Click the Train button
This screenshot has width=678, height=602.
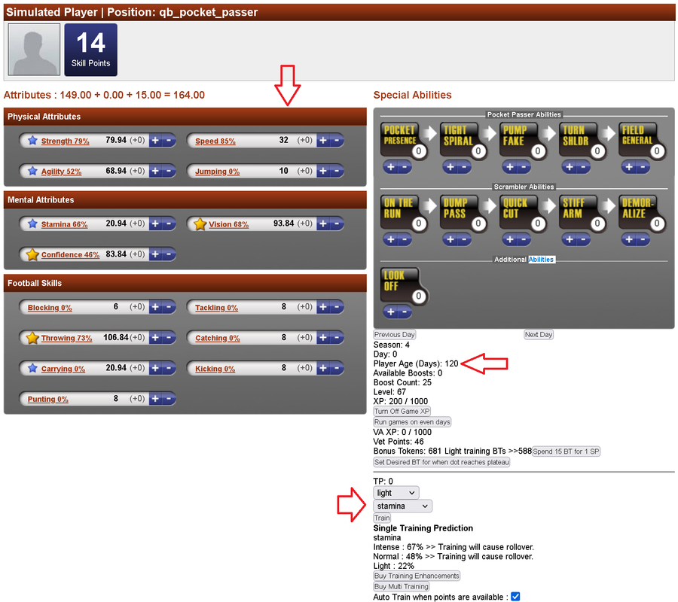coord(382,518)
